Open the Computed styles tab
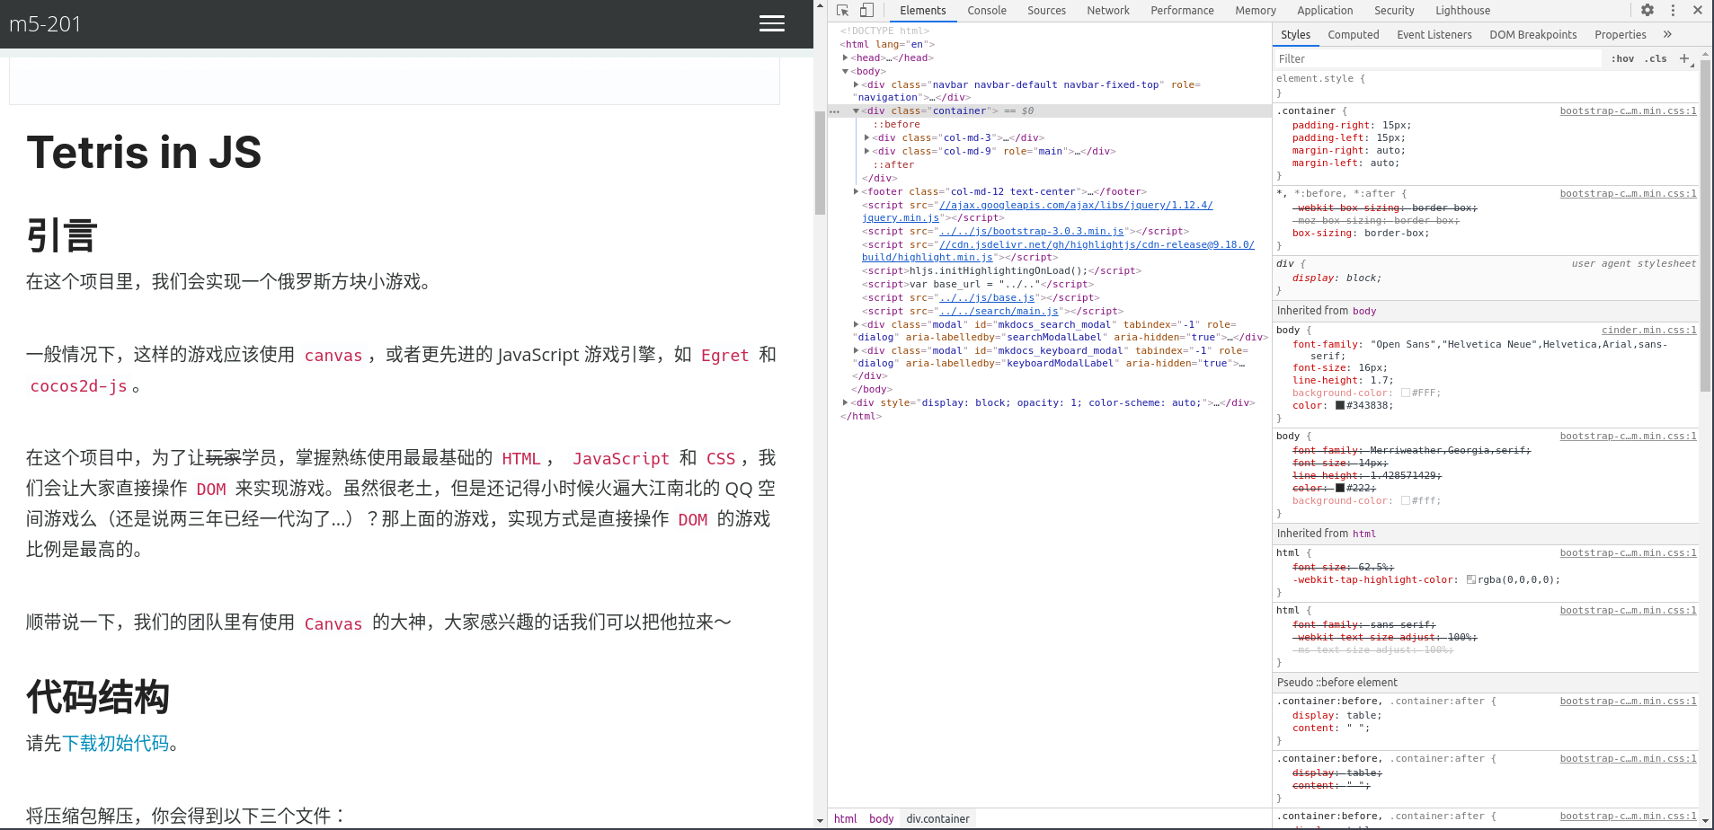Image resolution: width=1714 pixels, height=830 pixels. coord(1353,35)
